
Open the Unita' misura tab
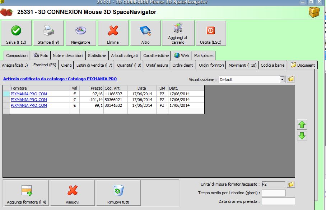point(157,65)
